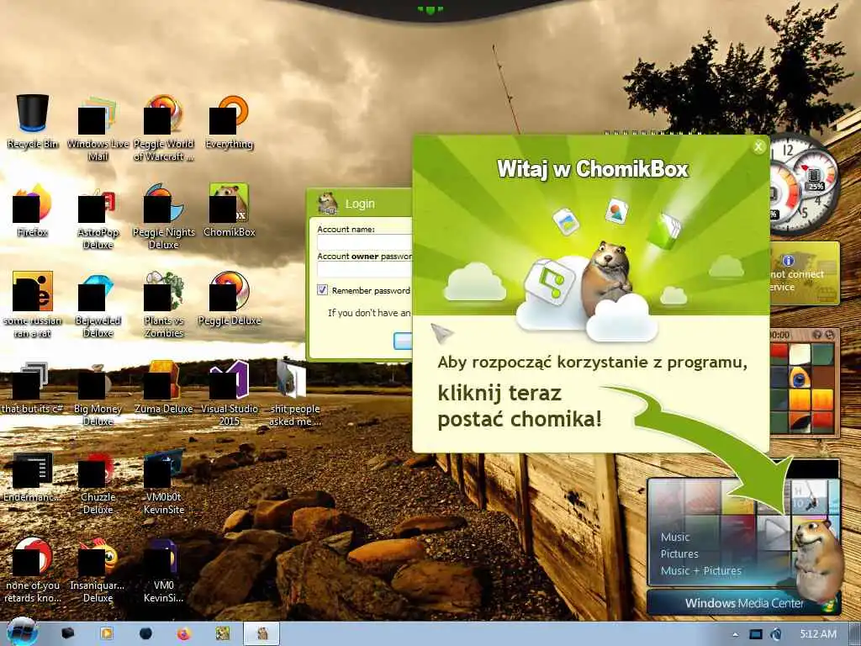Click the CPU meter gadget showing 25%
The height and width of the screenshot is (646, 861).
[x=816, y=177]
